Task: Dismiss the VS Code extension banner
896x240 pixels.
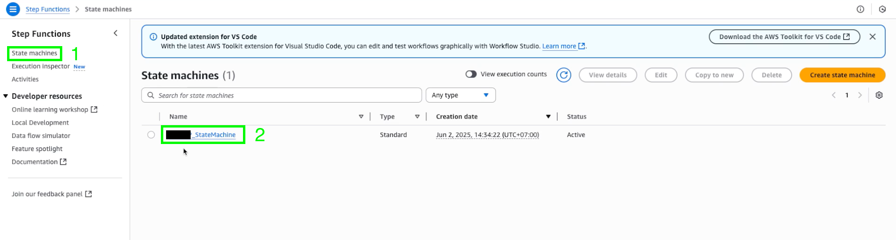Action: point(872,37)
